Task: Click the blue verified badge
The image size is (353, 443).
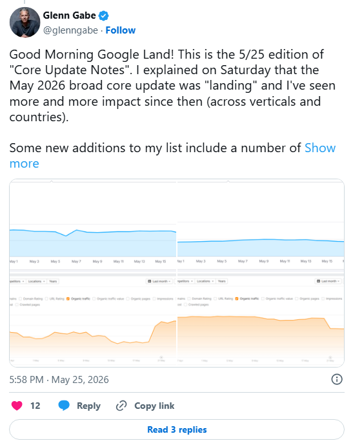Action: (x=103, y=15)
